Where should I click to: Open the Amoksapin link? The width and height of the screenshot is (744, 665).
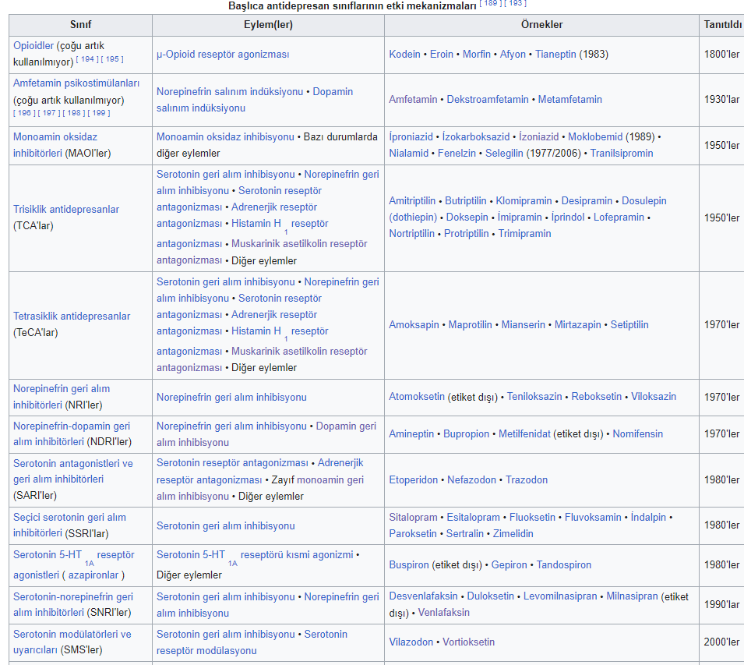click(x=414, y=324)
